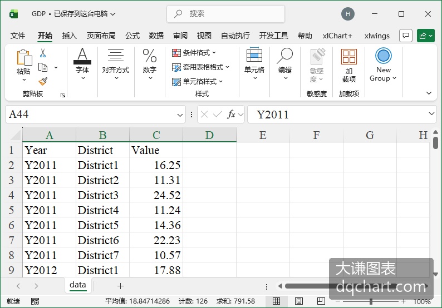Activate the Format Painter brush icon
442x308 pixels.
(x=43, y=82)
